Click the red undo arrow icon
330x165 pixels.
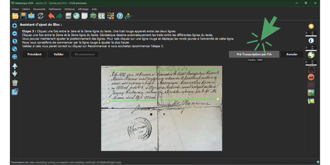[52, 16]
